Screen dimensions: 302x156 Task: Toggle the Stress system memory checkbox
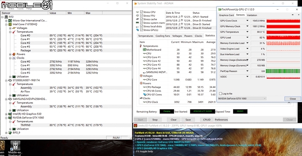(142, 23)
